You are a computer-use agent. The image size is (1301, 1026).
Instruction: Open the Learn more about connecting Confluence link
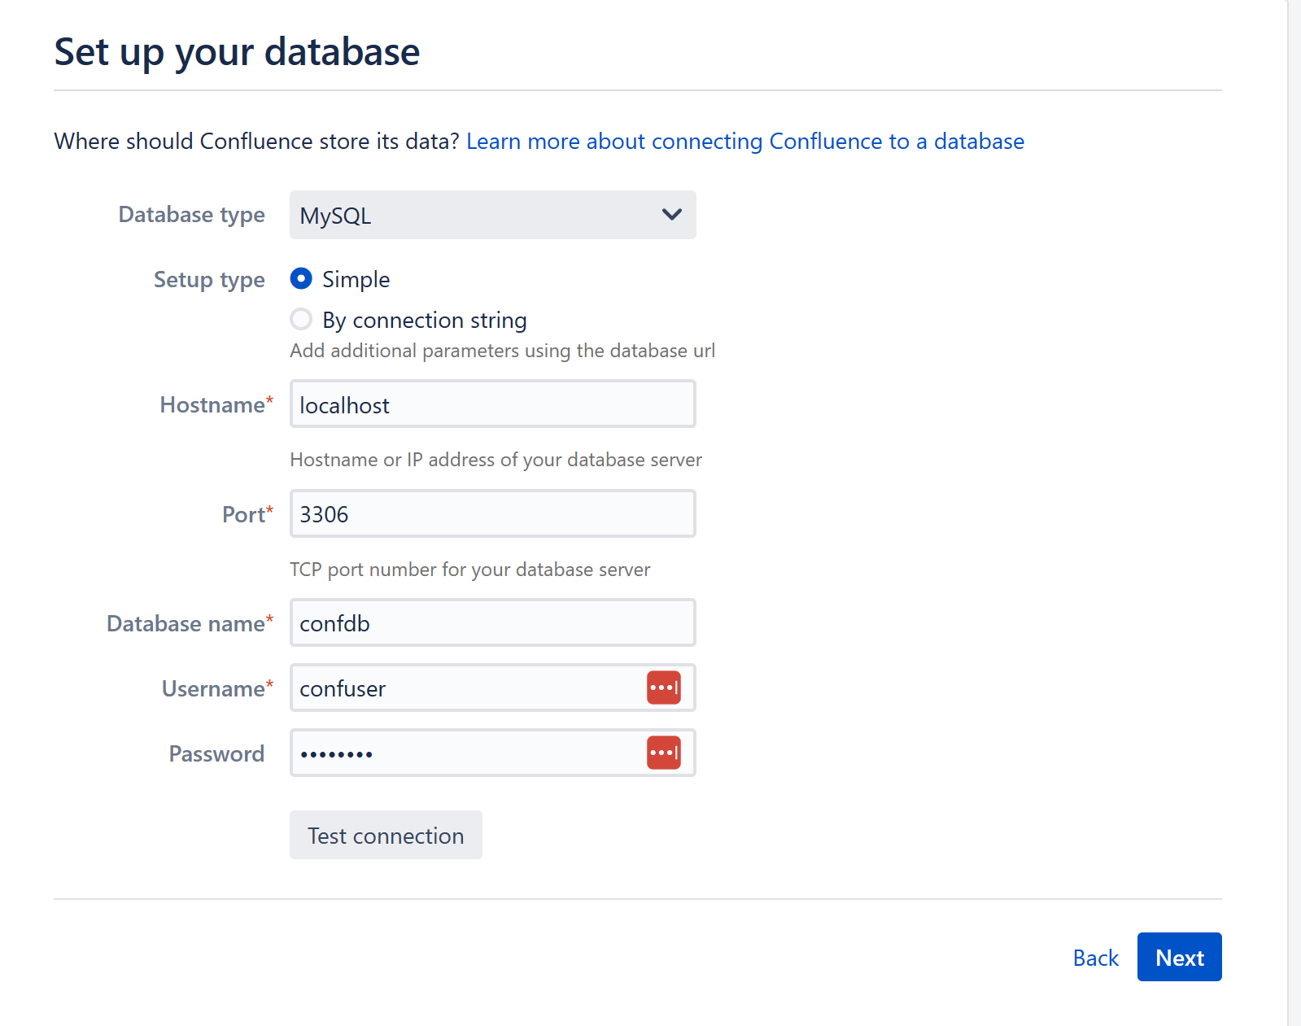coord(744,142)
